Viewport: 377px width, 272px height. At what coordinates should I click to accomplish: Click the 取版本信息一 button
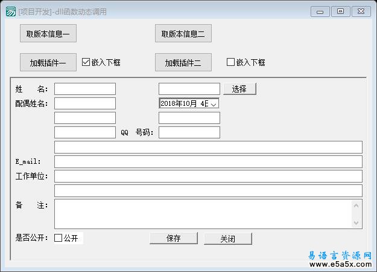click(48, 33)
